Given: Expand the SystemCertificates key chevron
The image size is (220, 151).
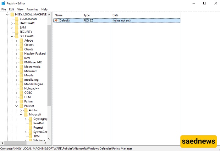Looking at the screenshot, I should point(26,132).
